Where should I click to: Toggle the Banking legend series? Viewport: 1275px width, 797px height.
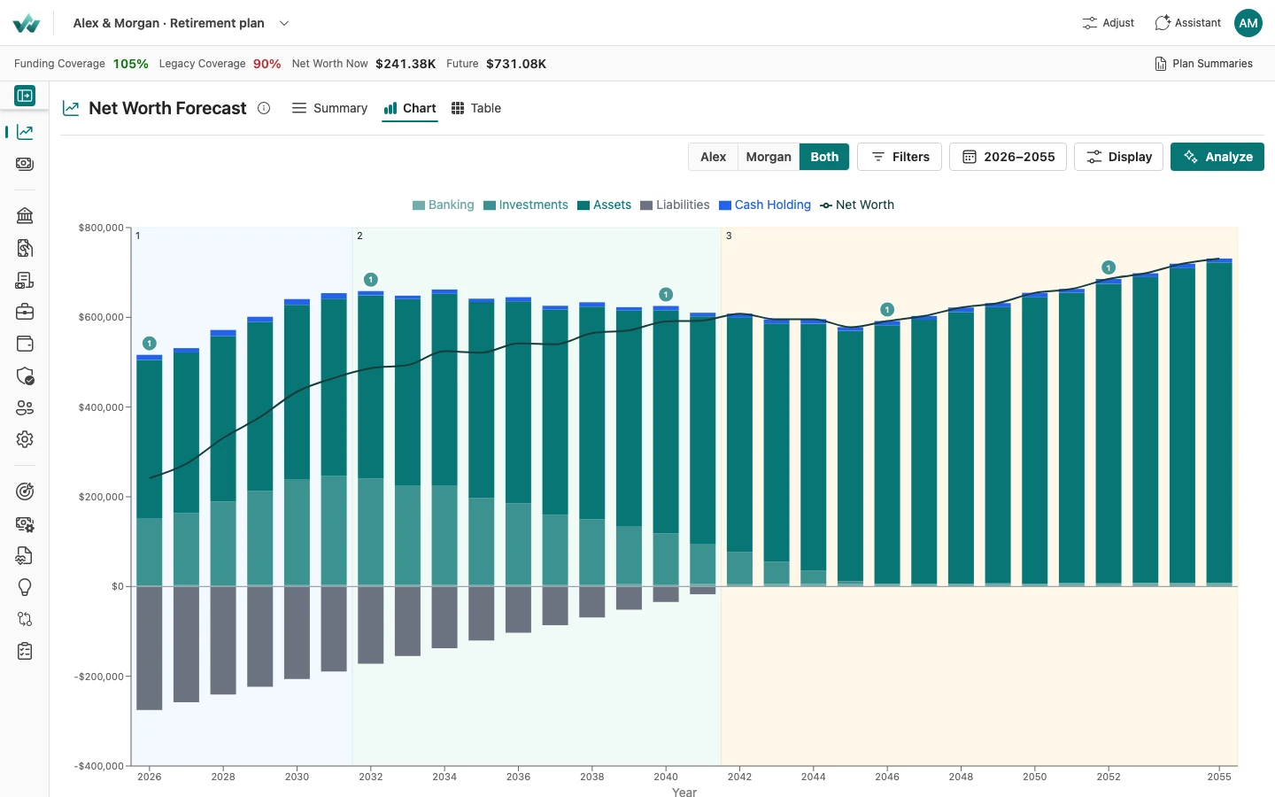(443, 205)
